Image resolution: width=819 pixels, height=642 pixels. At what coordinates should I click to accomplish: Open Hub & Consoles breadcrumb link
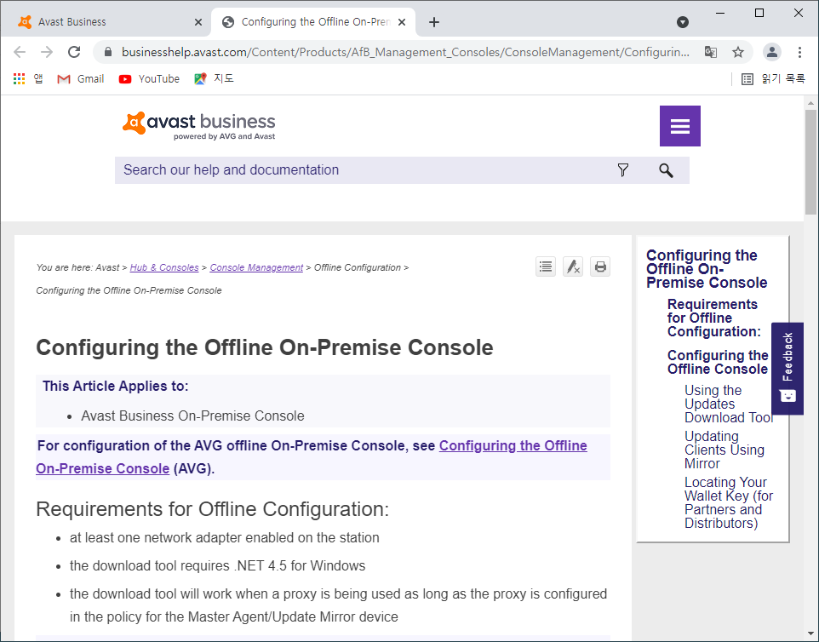164,267
